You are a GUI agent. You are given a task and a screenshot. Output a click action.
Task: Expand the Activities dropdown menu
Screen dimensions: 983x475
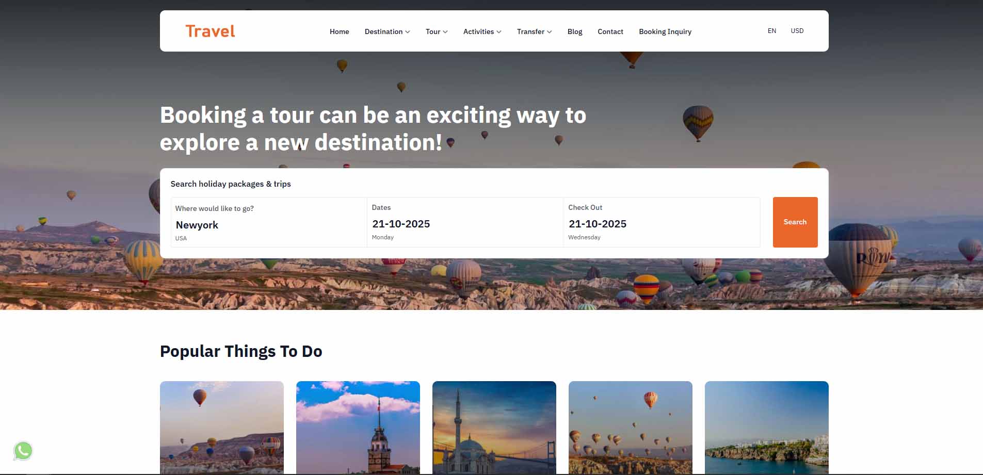(482, 31)
